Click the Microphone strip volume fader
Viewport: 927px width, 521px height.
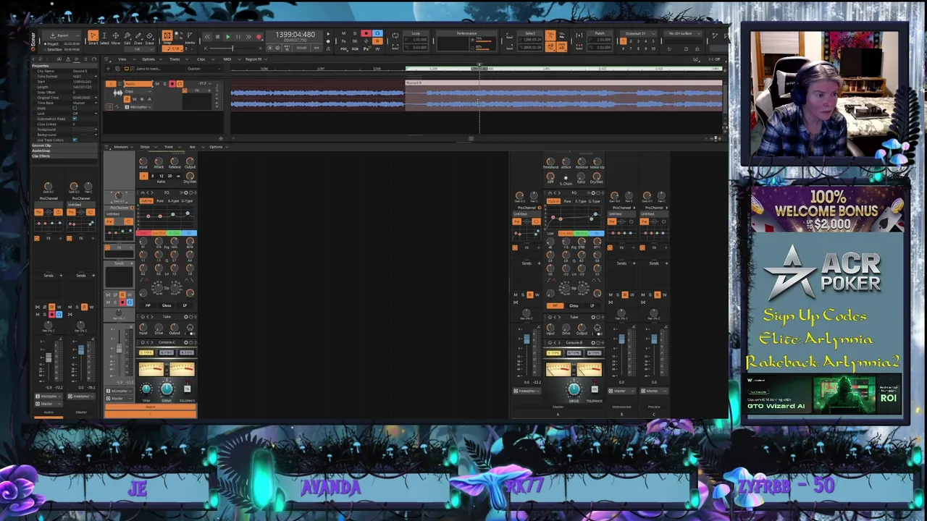pos(119,348)
